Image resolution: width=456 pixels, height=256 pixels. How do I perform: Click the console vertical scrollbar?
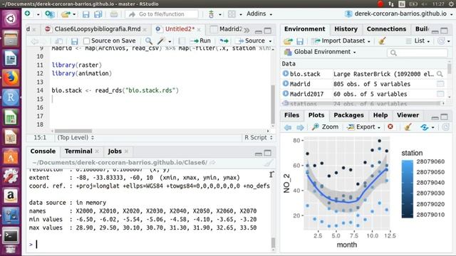point(273,243)
